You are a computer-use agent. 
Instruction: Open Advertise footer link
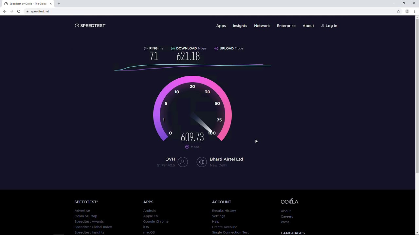click(x=82, y=211)
